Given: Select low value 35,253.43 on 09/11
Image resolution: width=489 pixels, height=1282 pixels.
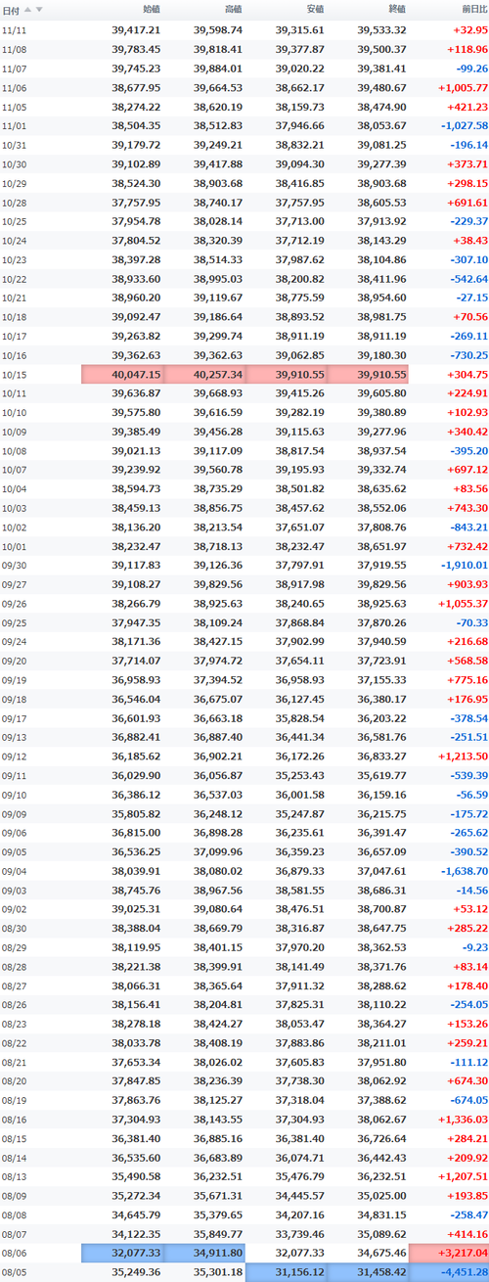Looking at the screenshot, I should click(x=299, y=774).
